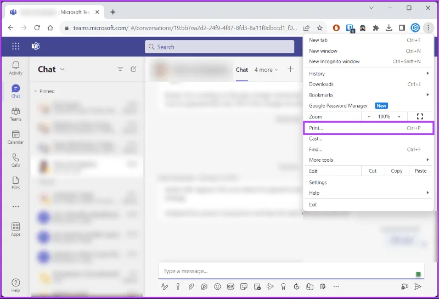Choose New Incognito window
The width and height of the screenshot is (439, 299).
tap(368, 61)
